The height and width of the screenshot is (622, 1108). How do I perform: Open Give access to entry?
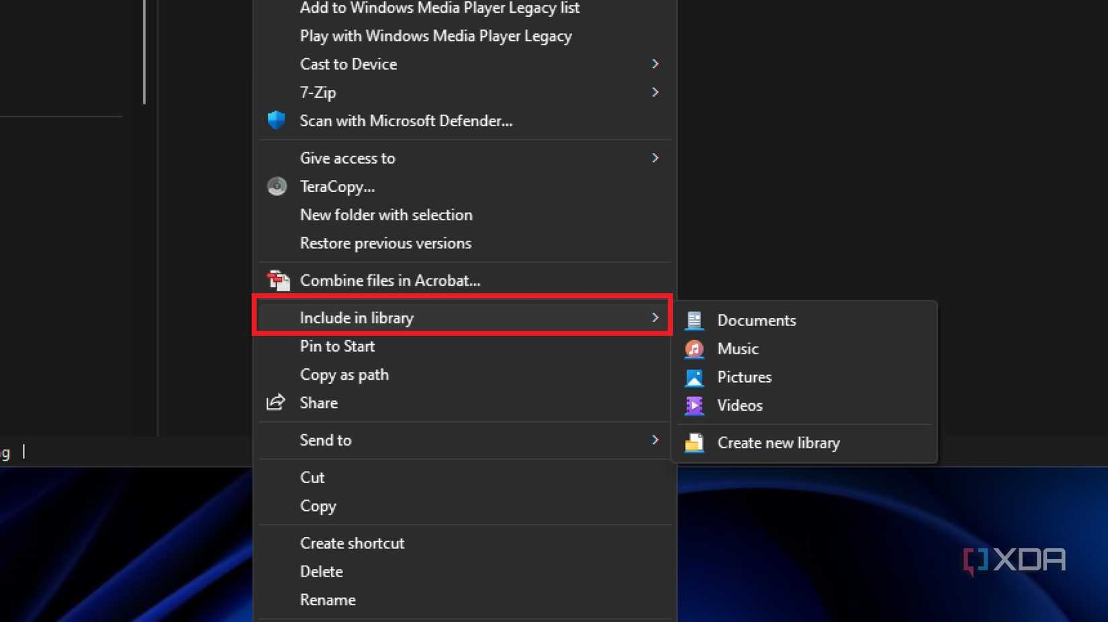pos(465,158)
